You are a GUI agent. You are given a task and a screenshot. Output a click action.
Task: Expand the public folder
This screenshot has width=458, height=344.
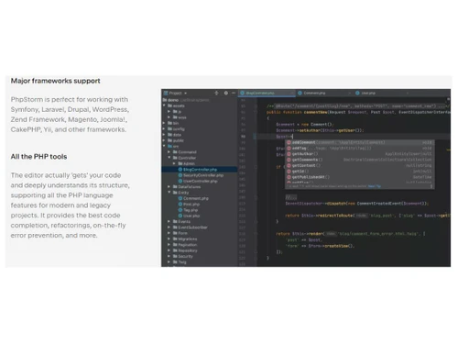coord(164,140)
